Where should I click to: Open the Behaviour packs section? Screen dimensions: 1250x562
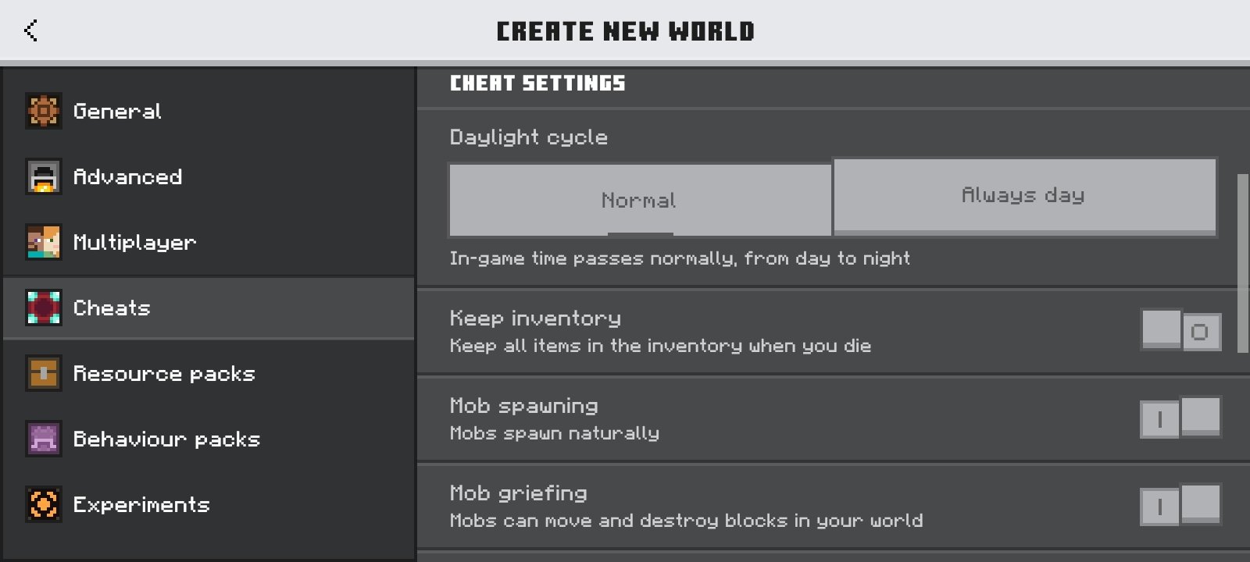point(209,439)
